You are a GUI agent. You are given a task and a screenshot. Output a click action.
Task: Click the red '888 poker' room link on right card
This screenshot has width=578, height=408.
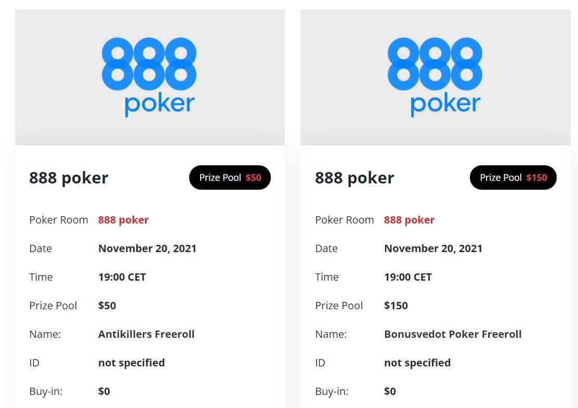(x=409, y=219)
